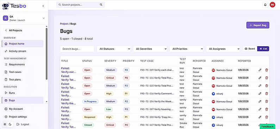280x129 pixels.
Task: Switch to Board view
Action: click(x=250, y=49)
